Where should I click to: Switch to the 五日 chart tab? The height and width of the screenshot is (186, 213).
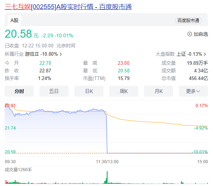coord(54,91)
